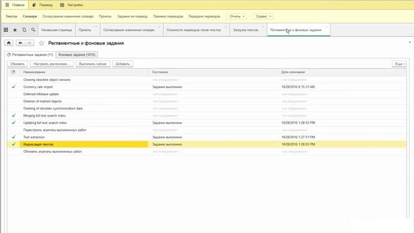The image size is (414, 233).
Task: Click the magnifier search icon
Action: pyautogui.click(x=33, y=30)
